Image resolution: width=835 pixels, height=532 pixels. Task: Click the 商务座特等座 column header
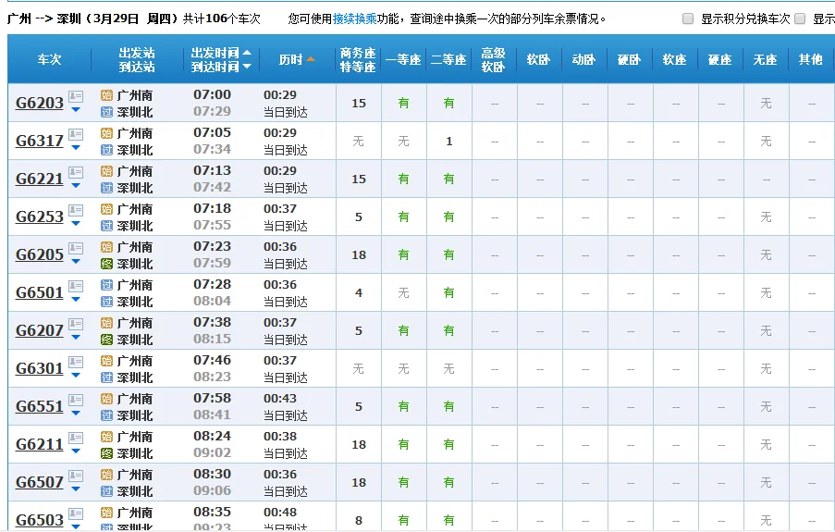(x=358, y=60)
